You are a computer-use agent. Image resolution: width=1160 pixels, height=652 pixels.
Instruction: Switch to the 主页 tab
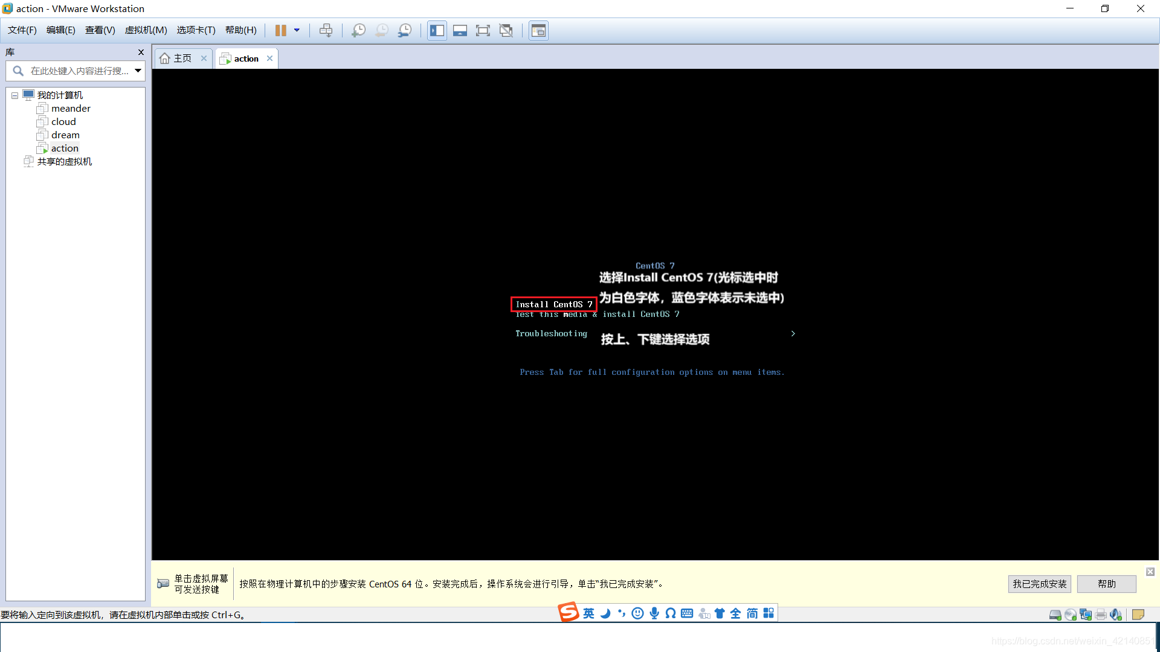click(x=181, y=58)
